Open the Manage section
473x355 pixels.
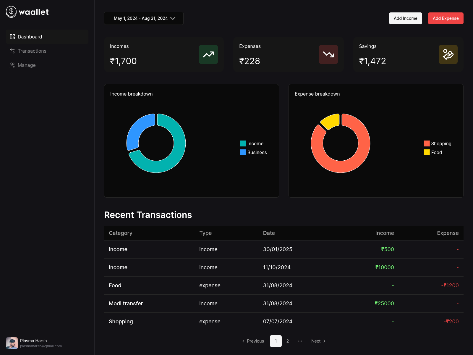47,65
